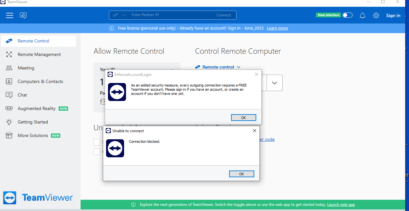Click the Computers & Contacts icon
Screen dimensions: 409x211
pyautogui.click(x=9, y=81)
